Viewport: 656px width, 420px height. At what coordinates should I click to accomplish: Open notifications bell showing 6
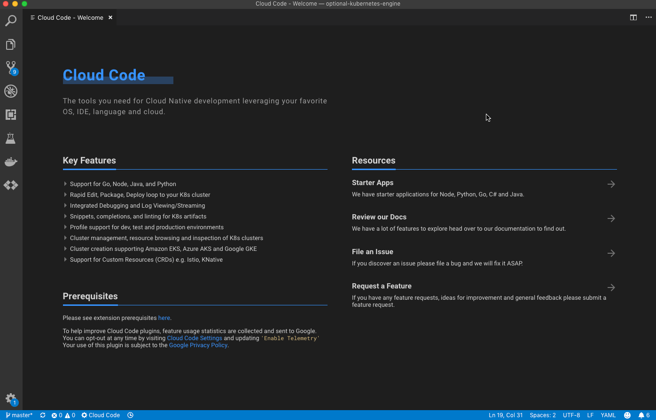click(644, 415)
